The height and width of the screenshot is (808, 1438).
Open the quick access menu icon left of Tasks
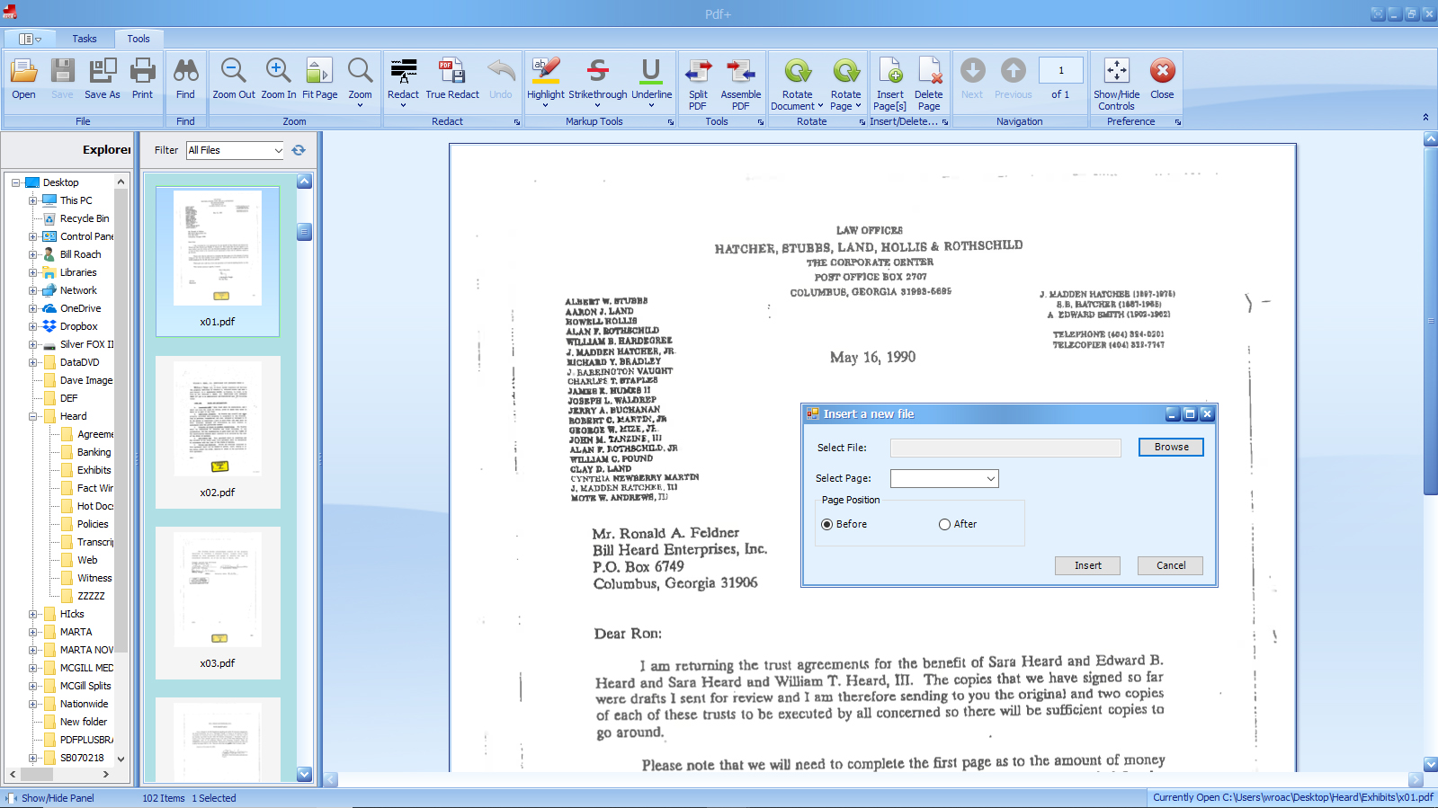(31, 39)
